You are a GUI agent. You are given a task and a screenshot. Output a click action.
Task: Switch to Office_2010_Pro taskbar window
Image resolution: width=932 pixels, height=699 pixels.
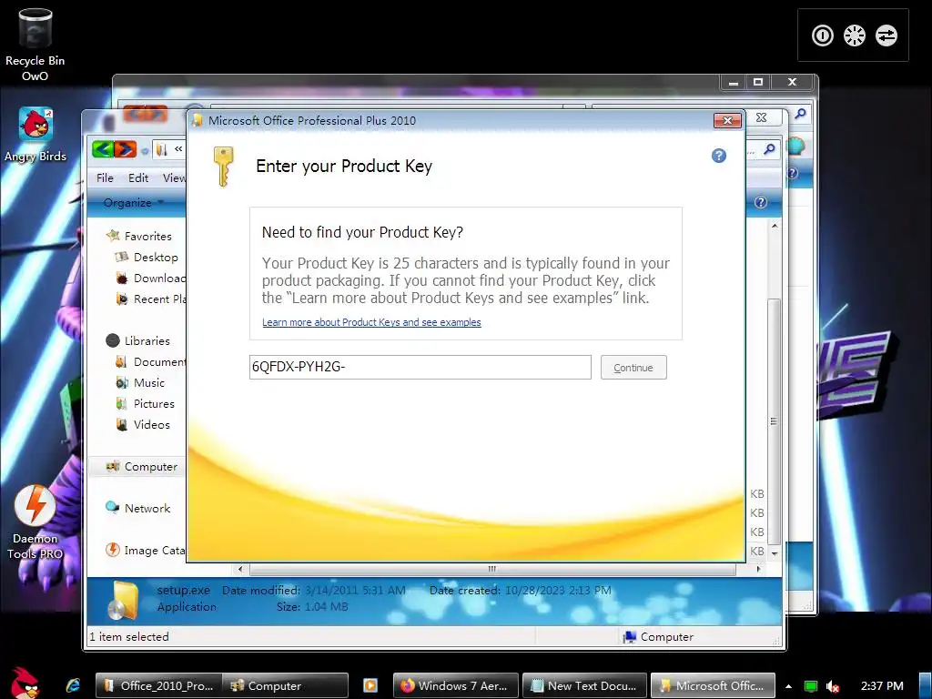click(158, 685)
